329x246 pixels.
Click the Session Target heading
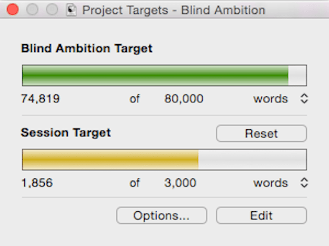click(x=66, y=133)
